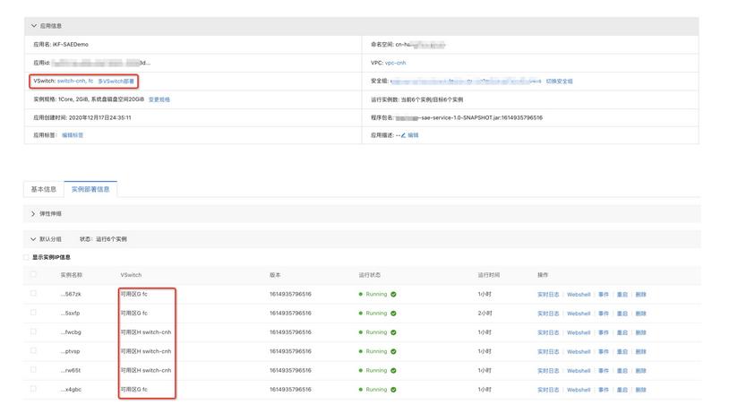Tick the 显示实例IP信息 checkbox
The width and height of the screenshot is (729, 413).
coord(27,257)
